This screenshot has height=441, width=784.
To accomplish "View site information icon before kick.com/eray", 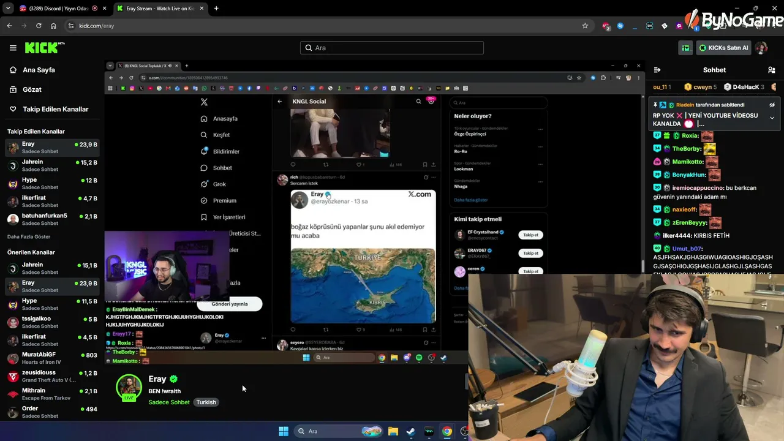I will pos(71,26).
